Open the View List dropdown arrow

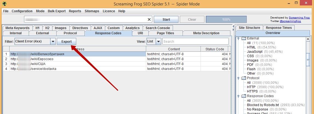[159, 41]
